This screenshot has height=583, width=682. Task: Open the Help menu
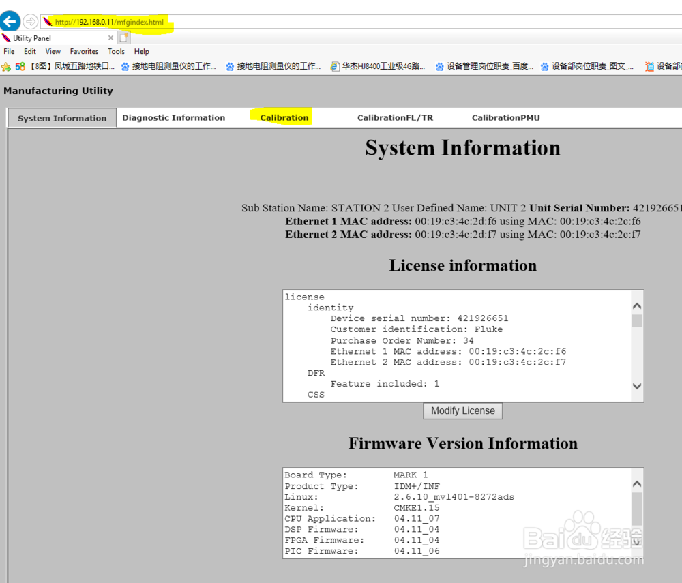pyautogui.click(x=141, y=51)
